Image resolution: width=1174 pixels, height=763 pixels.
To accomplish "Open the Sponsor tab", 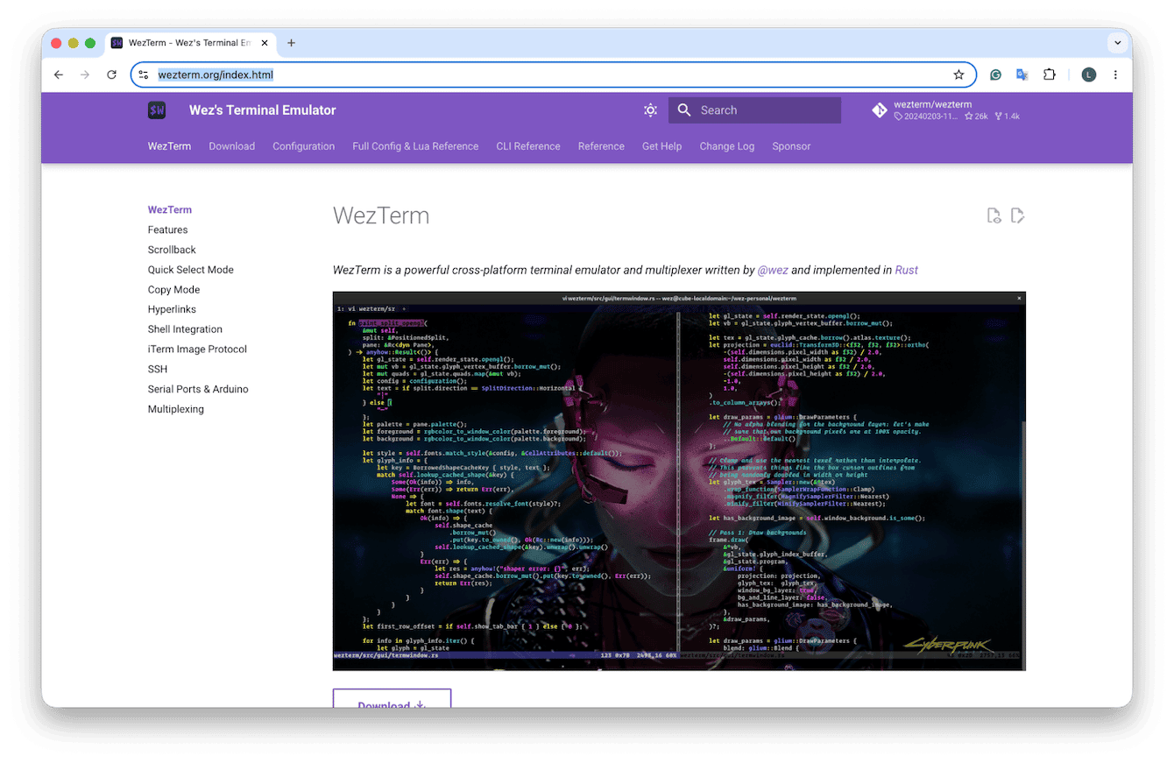I will [791, 146].
